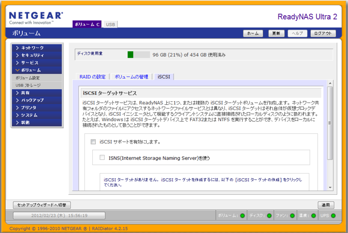The height and width of the screenshot is (233, 348).
Task: Click セットアップウィザードへ切替 button
Action: click(x=42, y=205)
